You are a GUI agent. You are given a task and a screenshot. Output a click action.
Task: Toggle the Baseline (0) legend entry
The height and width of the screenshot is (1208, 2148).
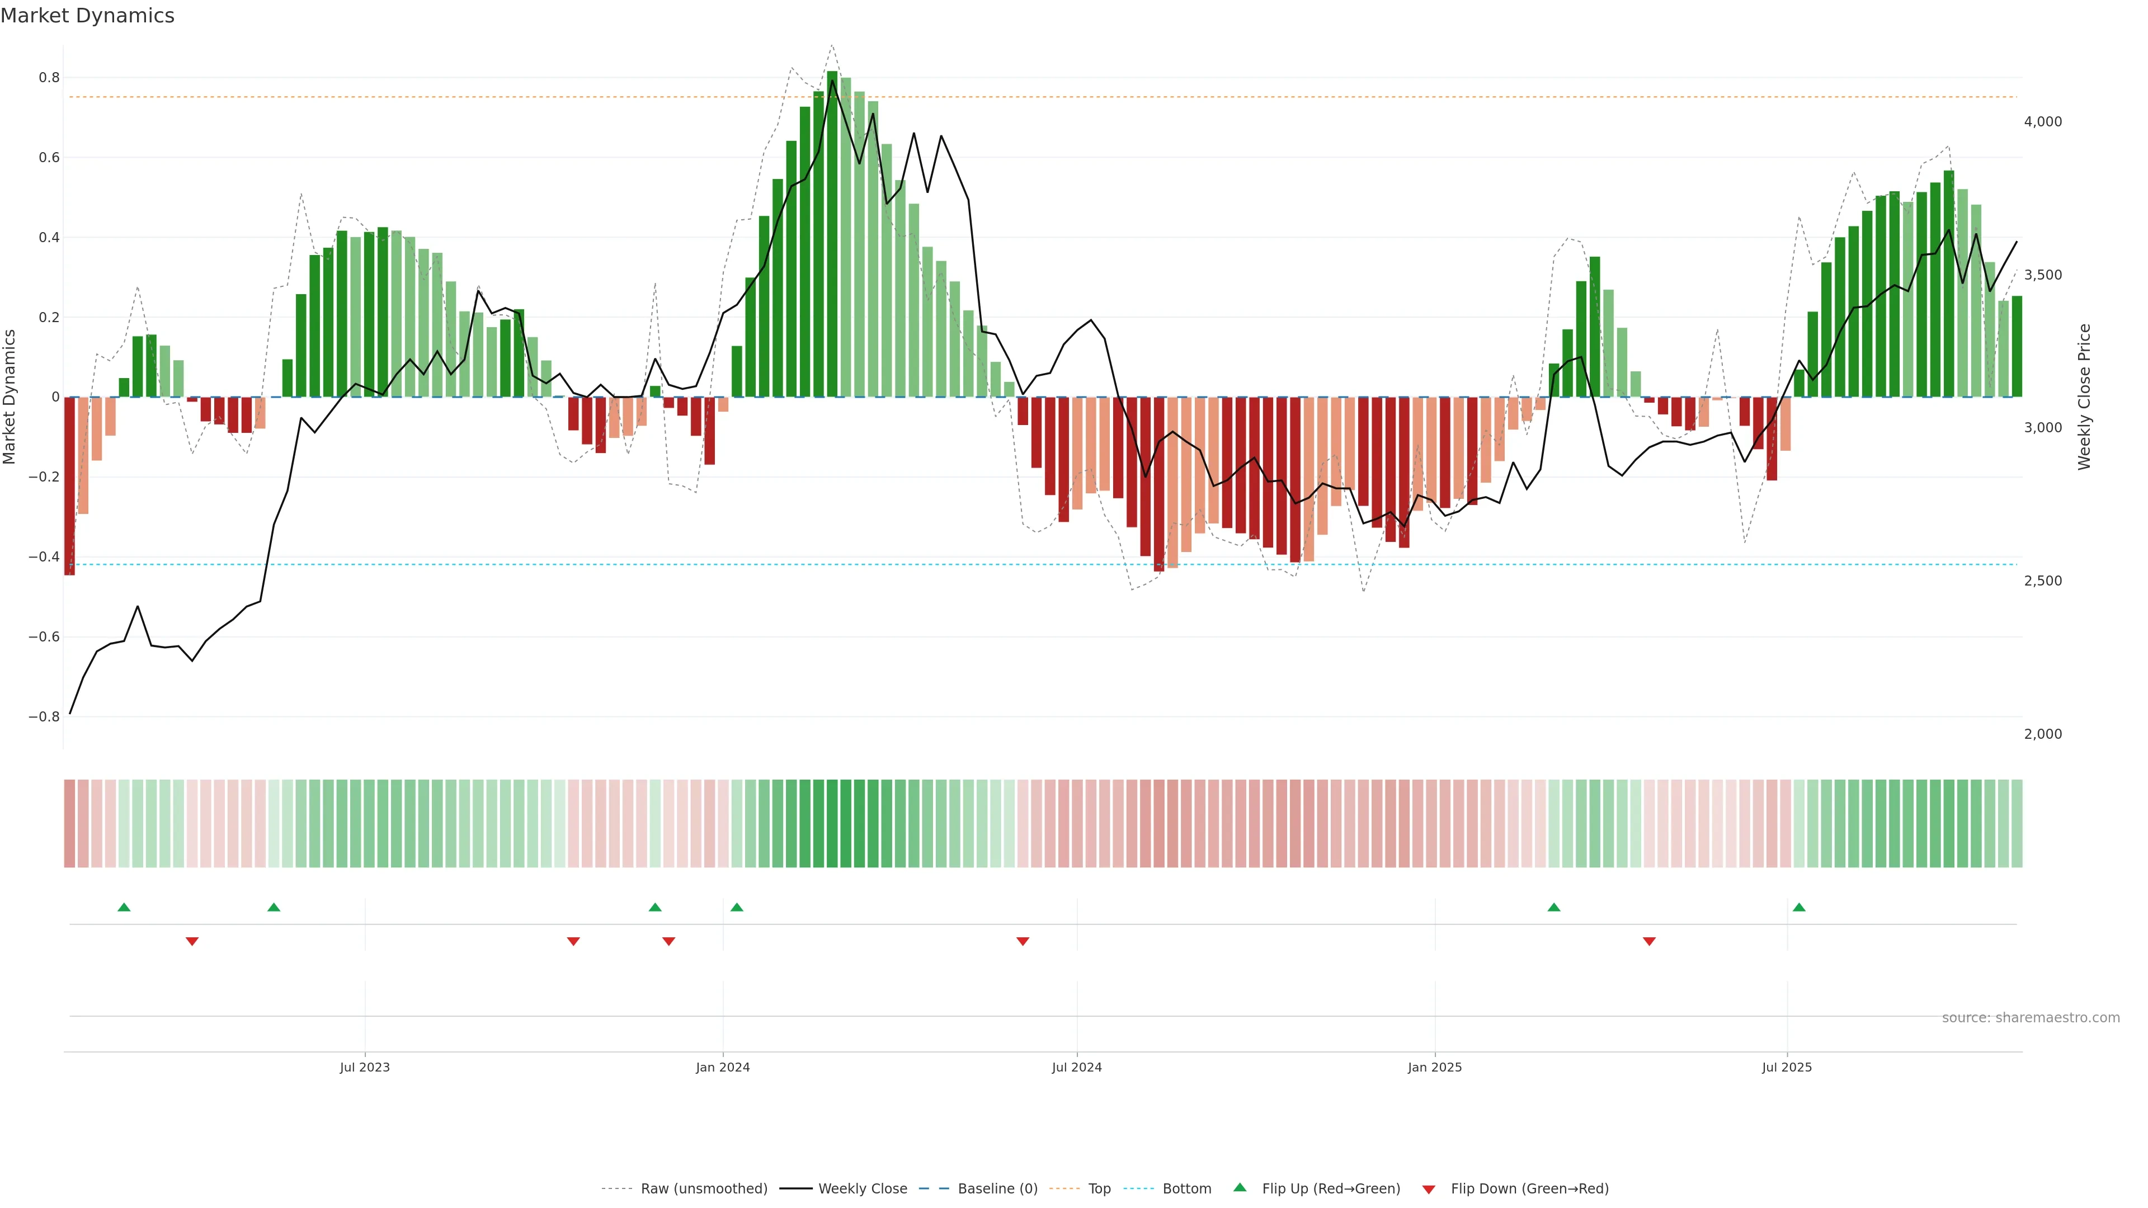pos(997,1189)
